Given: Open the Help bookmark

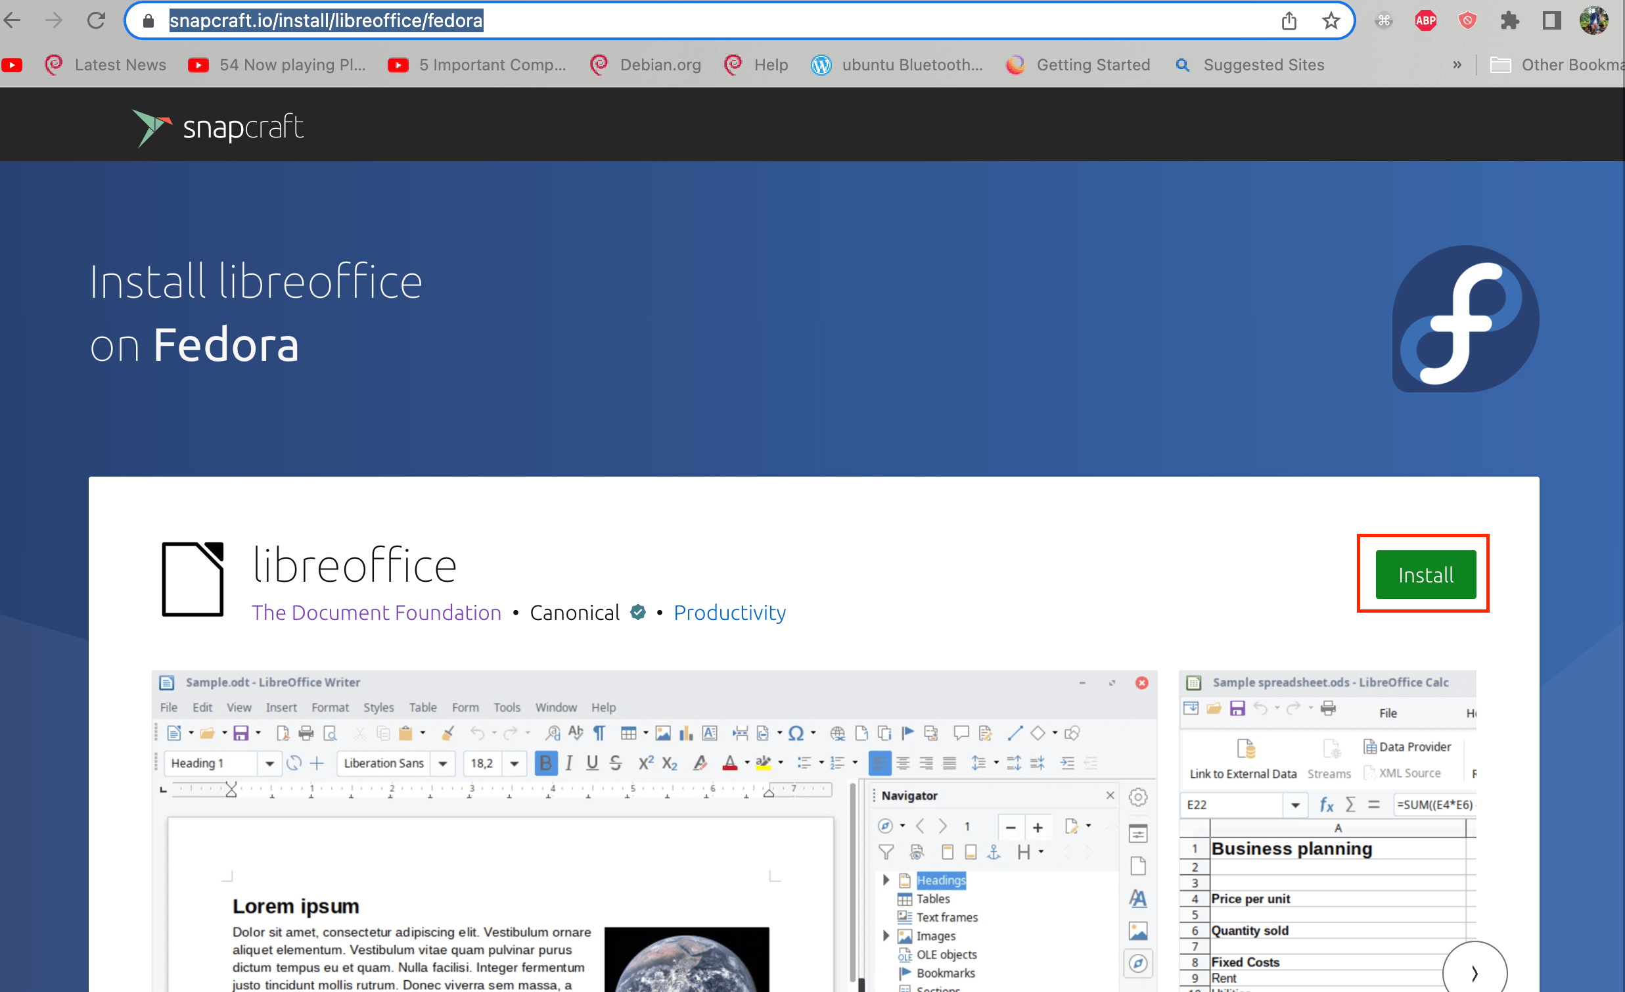Looking at the screenshot, I should [x=756, y=64].
